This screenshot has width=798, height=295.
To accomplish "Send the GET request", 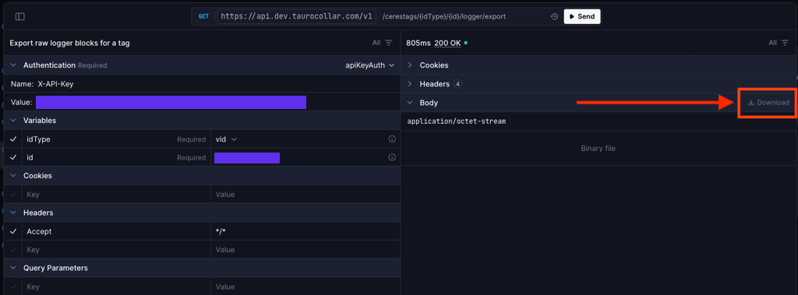I will 581,17.
